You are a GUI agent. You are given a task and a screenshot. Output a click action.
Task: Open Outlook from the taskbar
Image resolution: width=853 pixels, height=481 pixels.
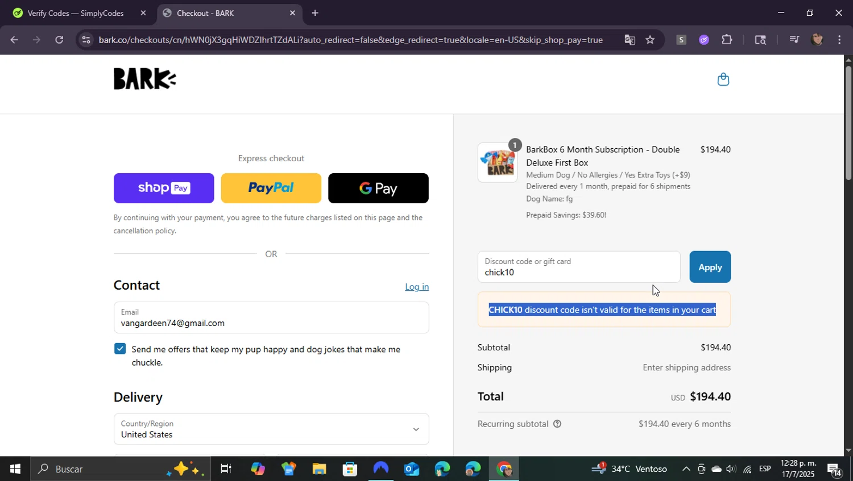tap(411, 469)
